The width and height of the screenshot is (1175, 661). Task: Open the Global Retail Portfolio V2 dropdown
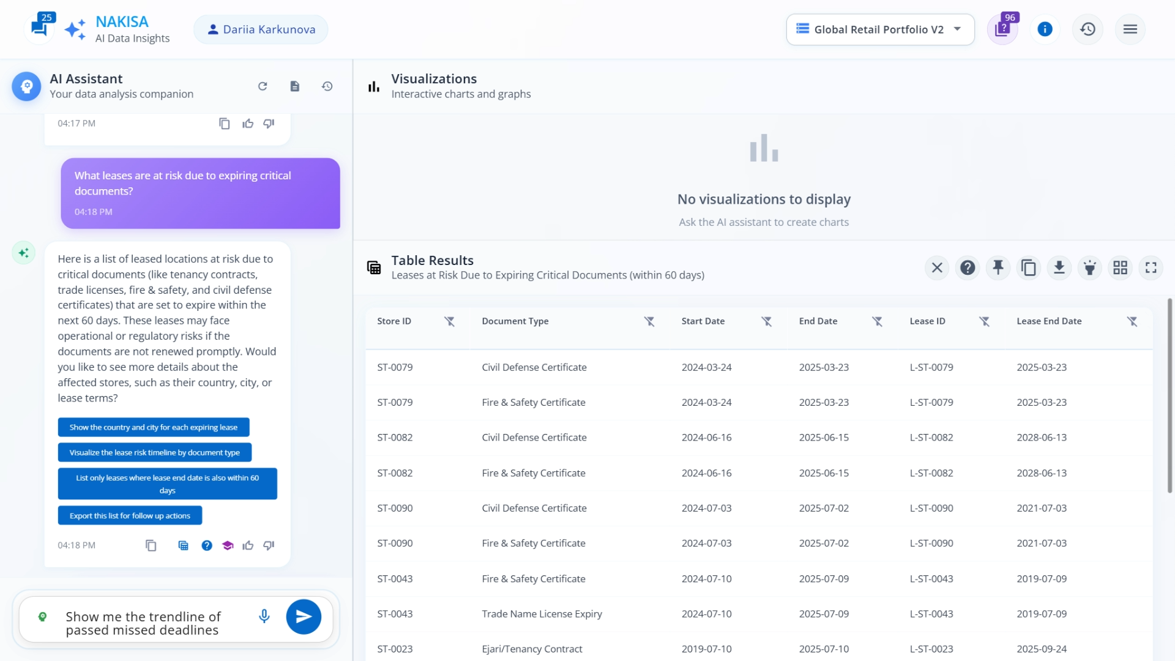coord(880,29)
